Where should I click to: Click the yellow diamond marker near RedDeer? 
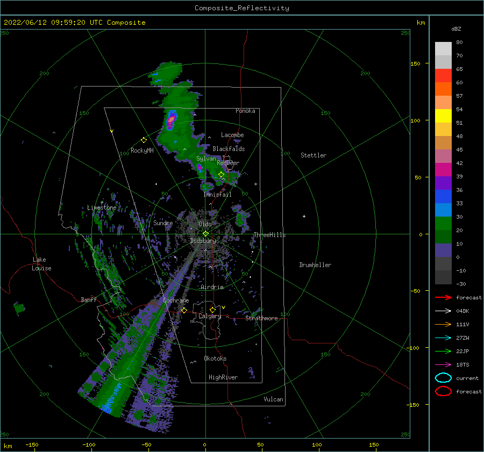point(221,175)
